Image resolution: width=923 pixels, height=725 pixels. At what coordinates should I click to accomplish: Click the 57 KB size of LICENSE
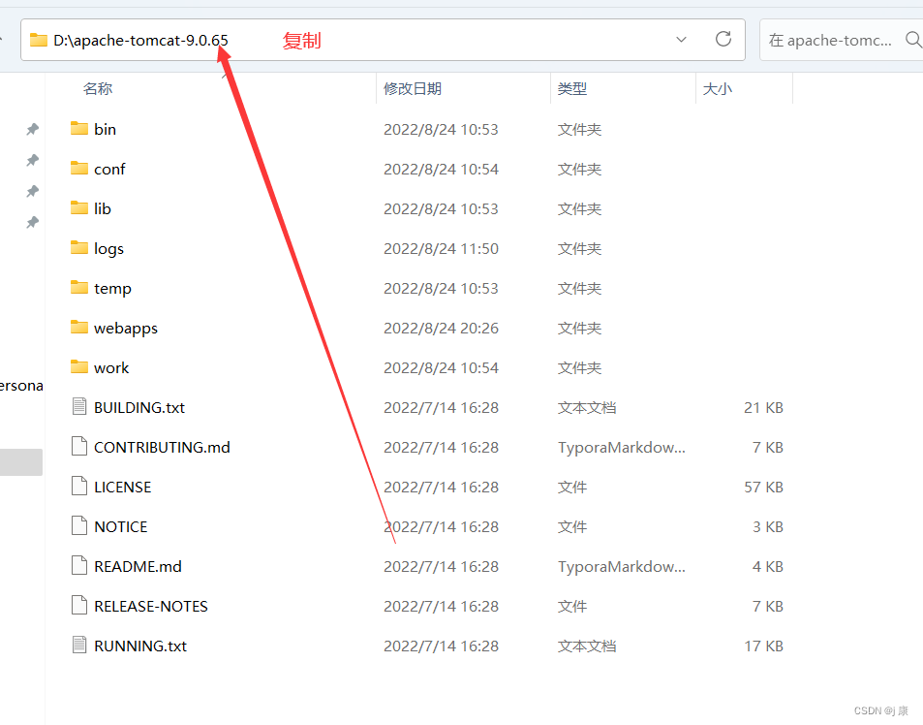click(x=763, y=488)
